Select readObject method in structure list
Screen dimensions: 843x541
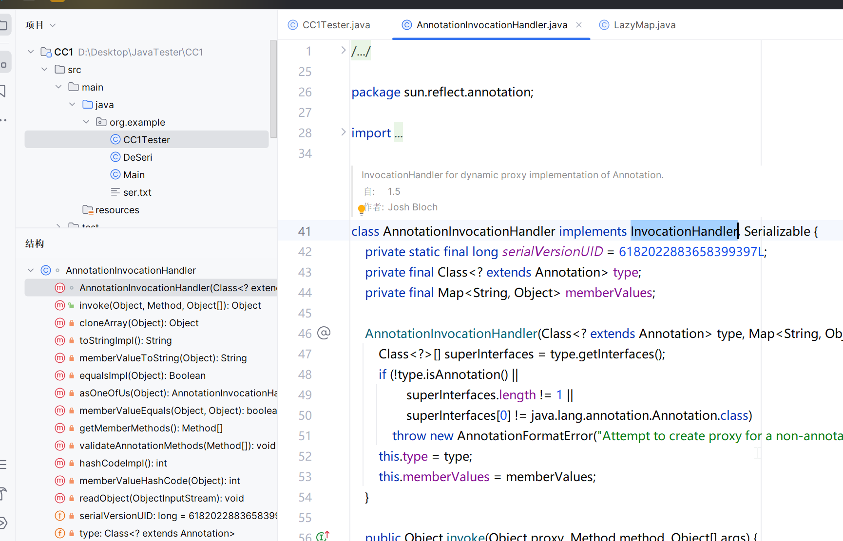[161, 498]
